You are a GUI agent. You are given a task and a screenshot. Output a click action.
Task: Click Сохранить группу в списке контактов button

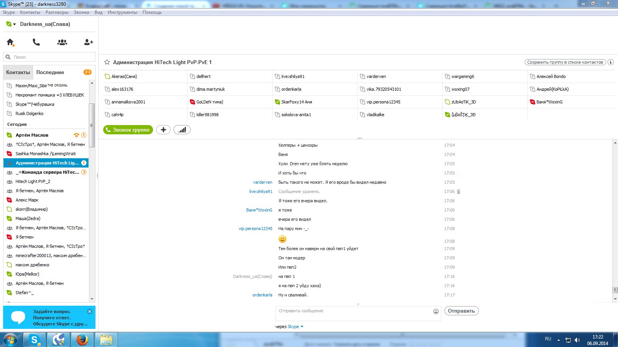565,62
